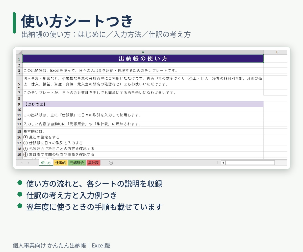Image resolution: width=303 pixels, height=252 pixels.
Task: Switch to the 集計表 sheet tab
Action: (93, 163)
